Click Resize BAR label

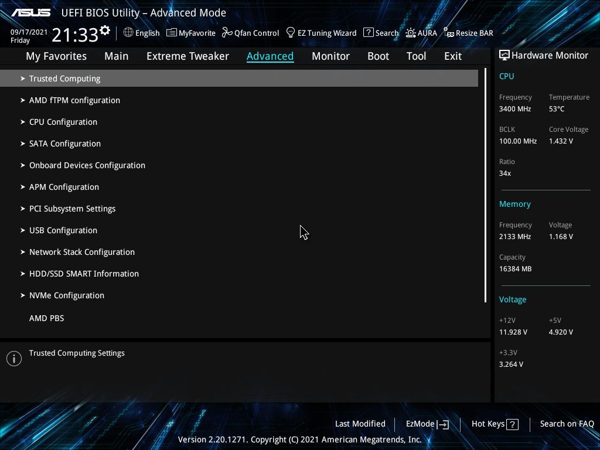474,33
